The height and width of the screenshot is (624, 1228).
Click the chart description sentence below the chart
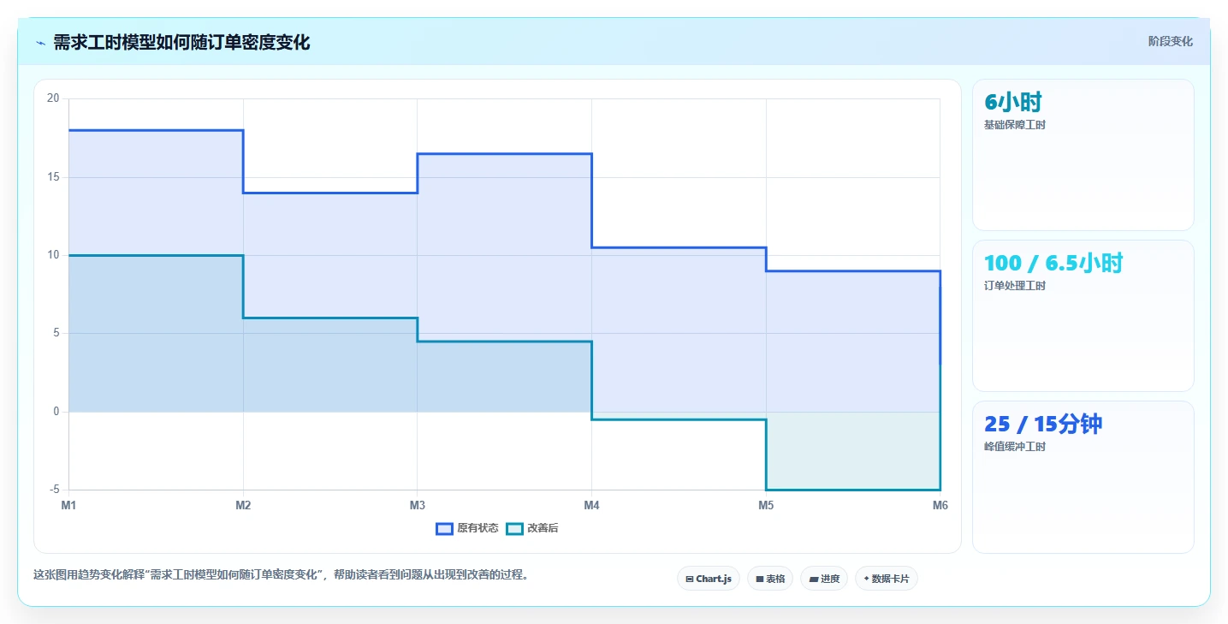click(282, 574)
